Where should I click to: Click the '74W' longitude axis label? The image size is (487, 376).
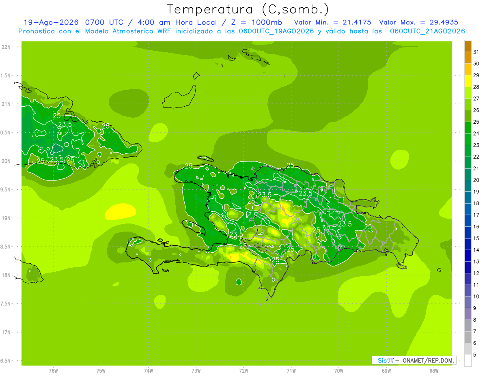pos(149,371)
